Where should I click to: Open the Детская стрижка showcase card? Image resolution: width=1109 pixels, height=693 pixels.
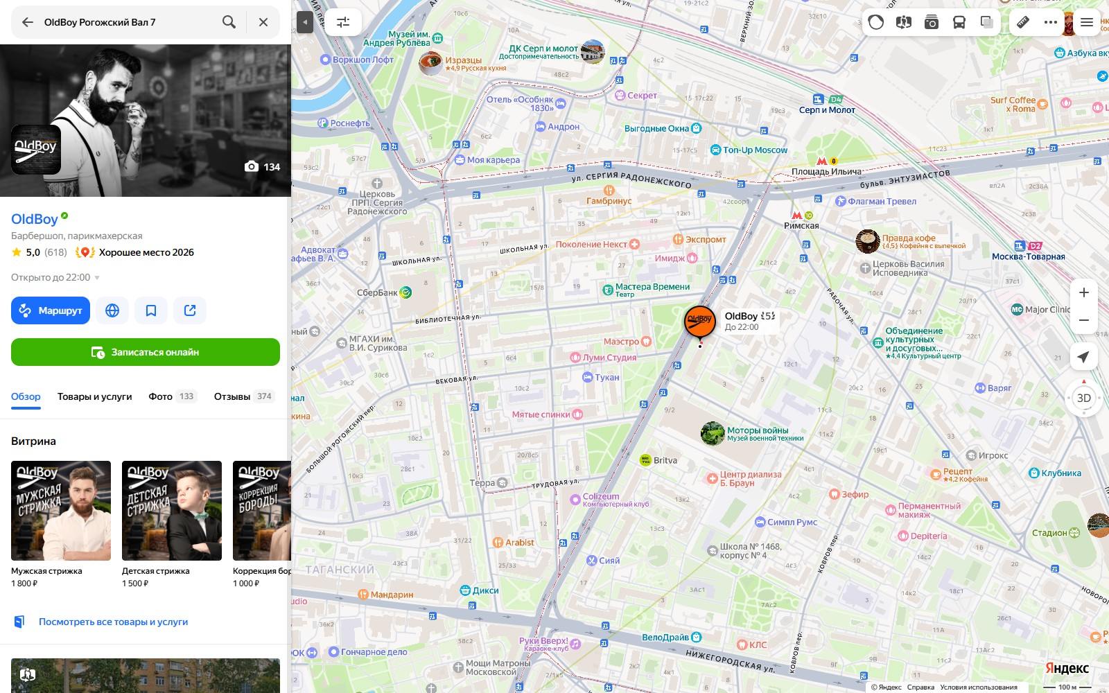172,524
